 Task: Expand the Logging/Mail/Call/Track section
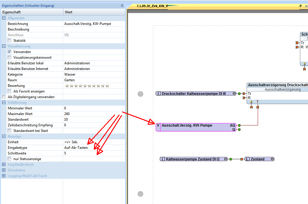coord(4,176)
